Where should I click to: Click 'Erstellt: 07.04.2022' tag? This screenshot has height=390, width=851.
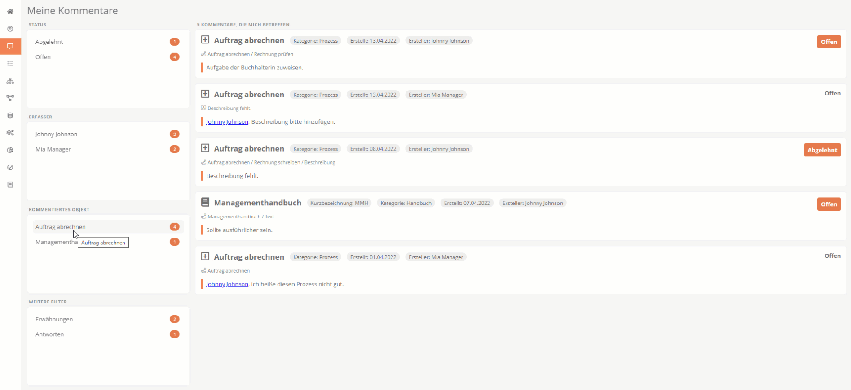(467, 203)
